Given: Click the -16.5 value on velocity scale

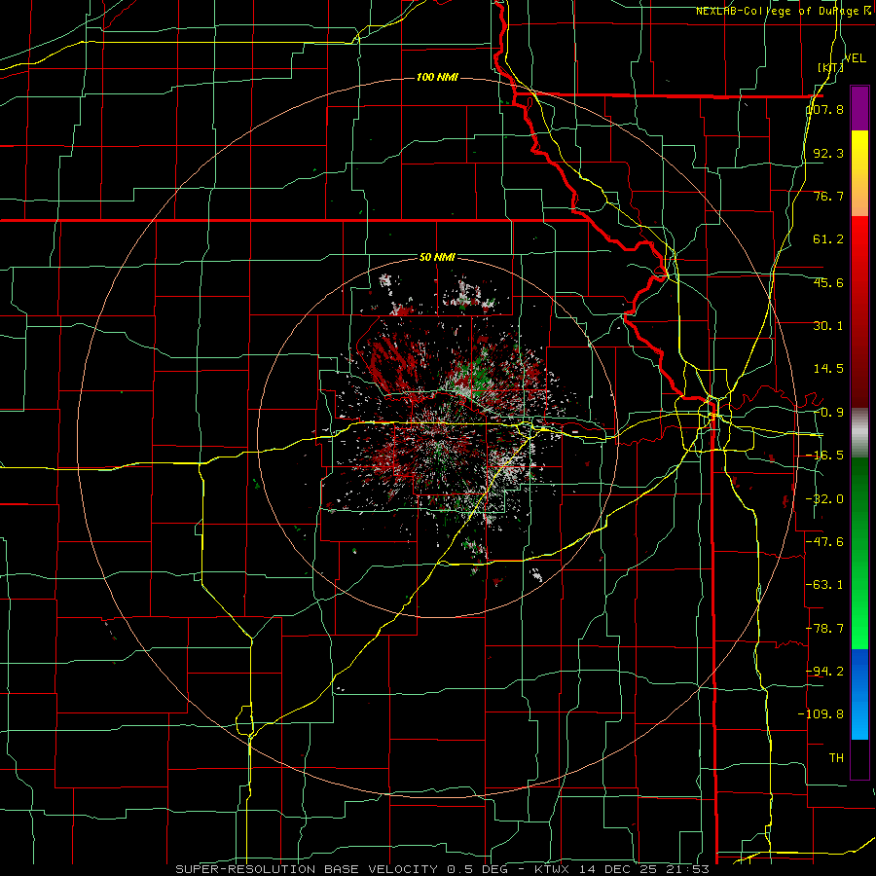Looking at the screenshot, I should [x=825, y=456].
